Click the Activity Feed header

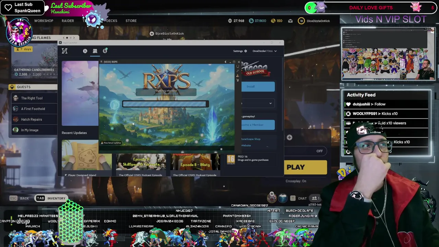(x=361, y=95)
